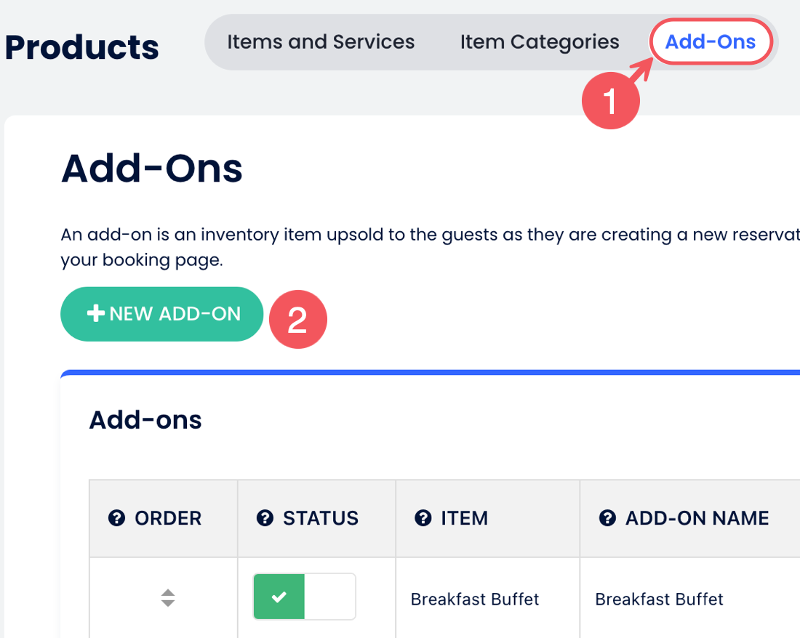Click the help icon beside STATUS
This screenshot has width=800, height=638.
pos(265,518)
